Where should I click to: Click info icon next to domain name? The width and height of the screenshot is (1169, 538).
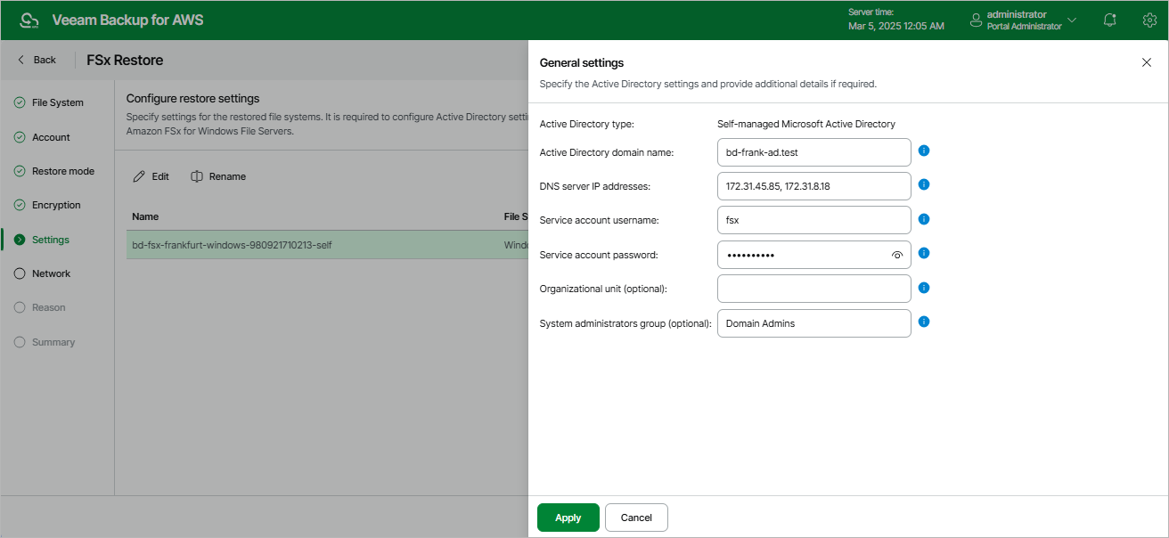click(x=924, y=151)
